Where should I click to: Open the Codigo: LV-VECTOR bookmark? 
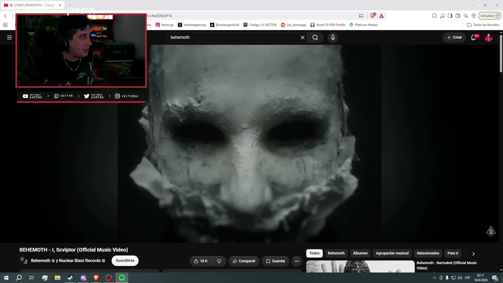260,25
